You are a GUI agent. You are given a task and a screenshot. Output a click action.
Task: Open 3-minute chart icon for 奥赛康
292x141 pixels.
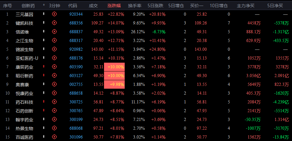[x=54, y=84]
